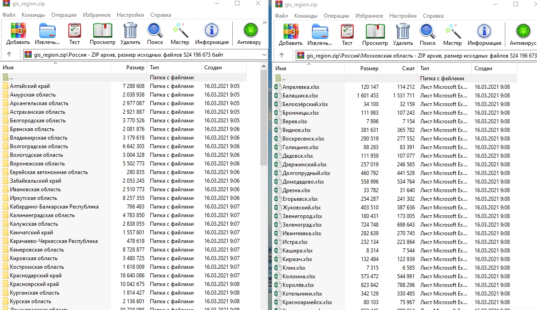Viewport: 537px width, 310px height.
Task: Open Настройки menu in right window
Action: tap(403, 16)
